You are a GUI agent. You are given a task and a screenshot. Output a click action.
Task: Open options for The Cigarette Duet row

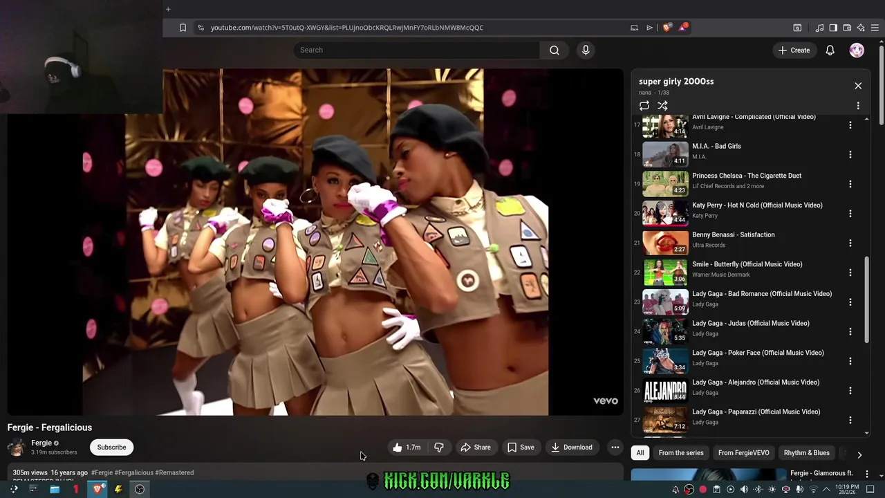(850, 184)
